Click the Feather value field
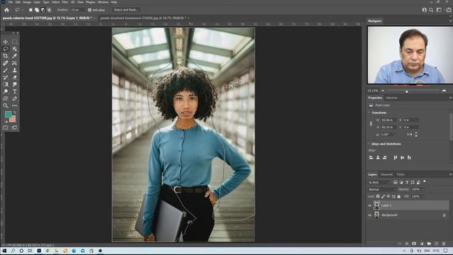The width and height of the screenshot is (453, 255). (77, 10)
